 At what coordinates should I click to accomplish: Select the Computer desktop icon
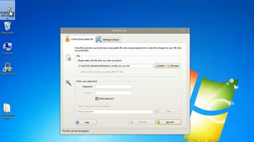pos(8,48)
